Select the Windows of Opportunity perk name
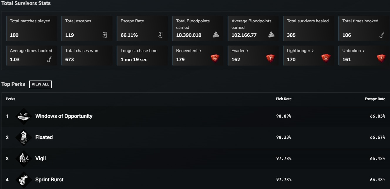 click(x=64, y=116)
